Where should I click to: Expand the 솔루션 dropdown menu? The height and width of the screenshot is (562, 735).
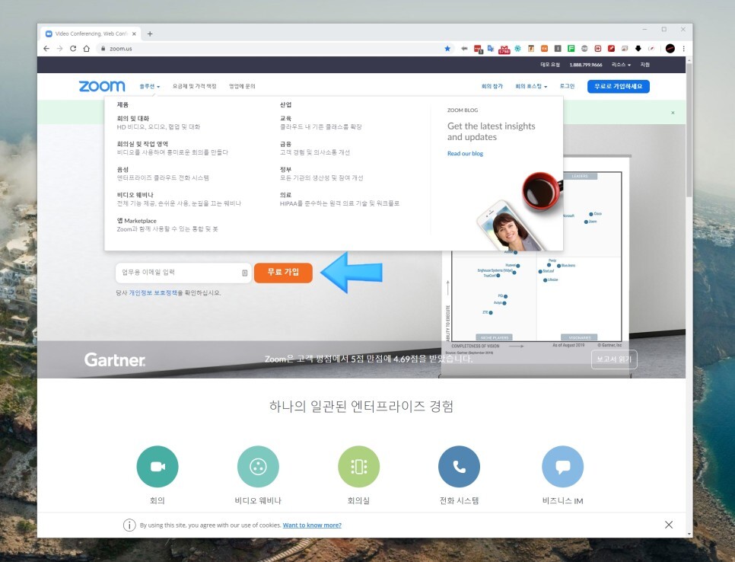(x=150, y=86)
